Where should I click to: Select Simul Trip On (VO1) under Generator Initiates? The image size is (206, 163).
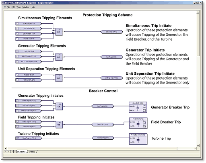(x=29, y=101)
